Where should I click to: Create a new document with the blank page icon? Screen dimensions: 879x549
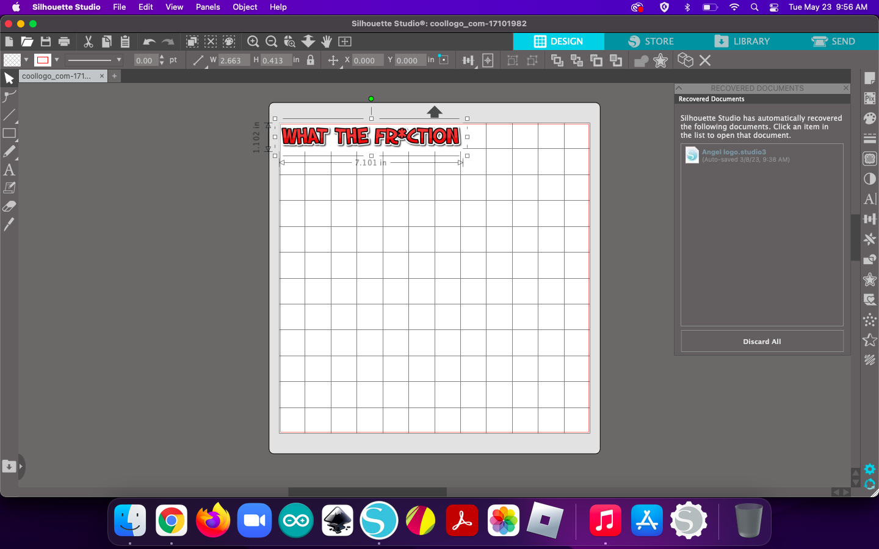coord(9,41)
